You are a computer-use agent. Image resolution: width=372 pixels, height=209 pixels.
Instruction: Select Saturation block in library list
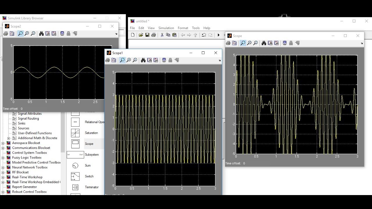click(91, 133)
